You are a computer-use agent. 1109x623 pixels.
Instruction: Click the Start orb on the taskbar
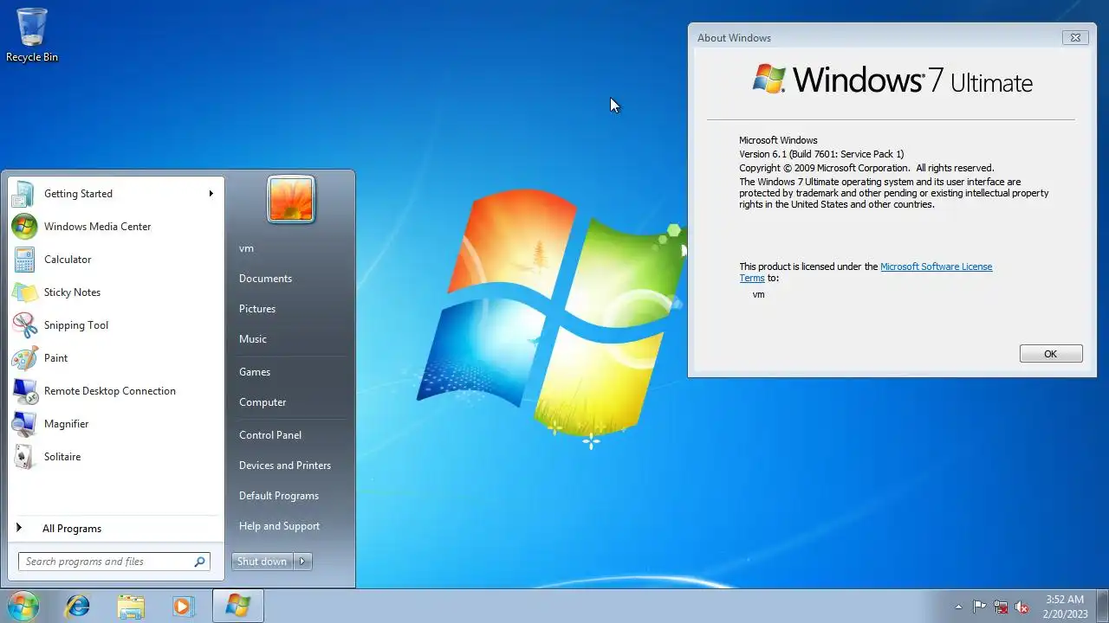tap(23, 606)
